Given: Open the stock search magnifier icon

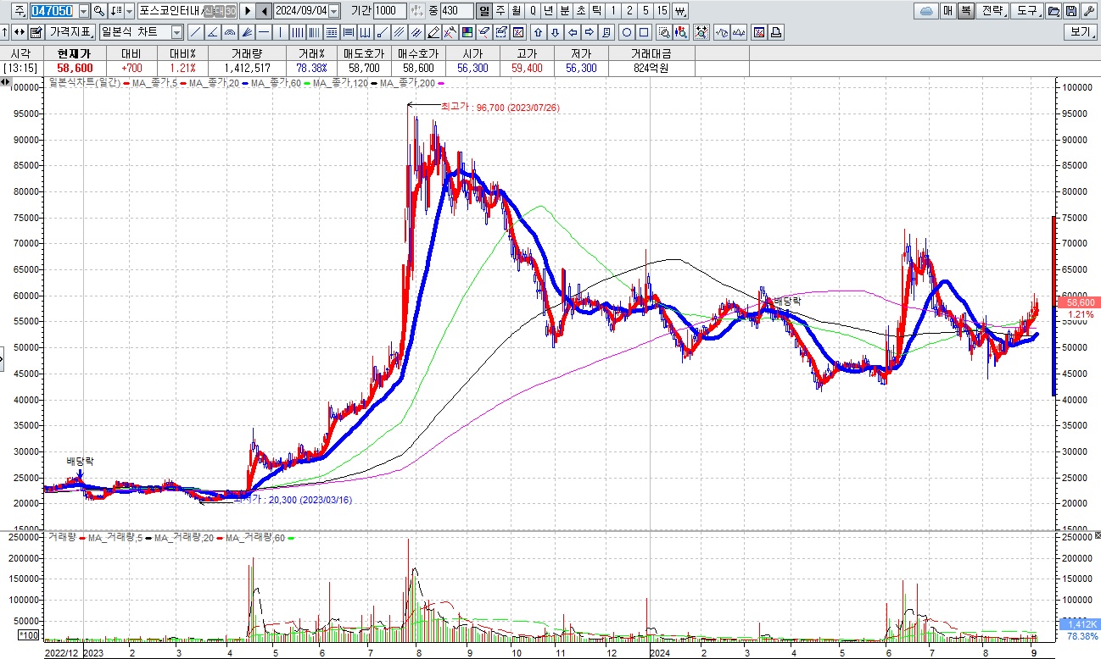Looking at the screenshot, I should pyautogui.click(x=98, y=11).
